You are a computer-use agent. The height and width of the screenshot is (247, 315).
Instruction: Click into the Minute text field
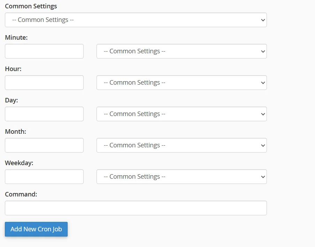44,51
